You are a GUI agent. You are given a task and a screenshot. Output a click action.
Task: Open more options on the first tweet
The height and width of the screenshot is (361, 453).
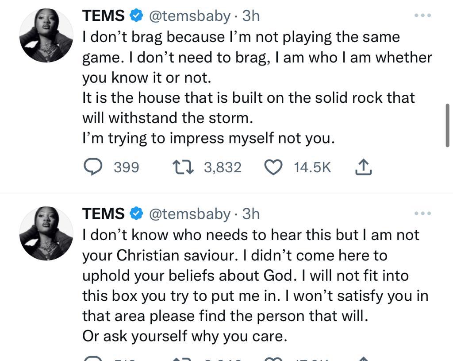click(x=422, y=16)
